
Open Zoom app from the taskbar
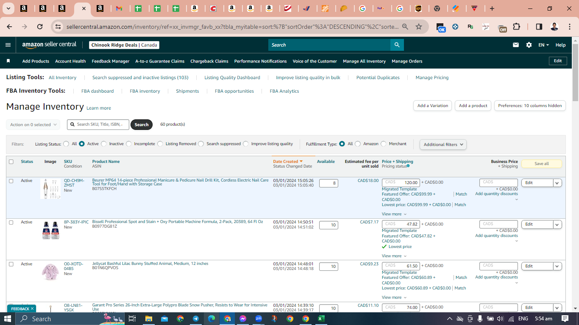tap(258, 319)
